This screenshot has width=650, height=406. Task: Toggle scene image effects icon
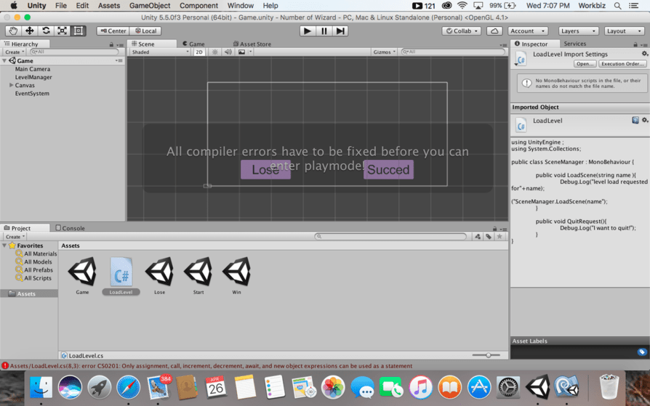pos(241,52)
